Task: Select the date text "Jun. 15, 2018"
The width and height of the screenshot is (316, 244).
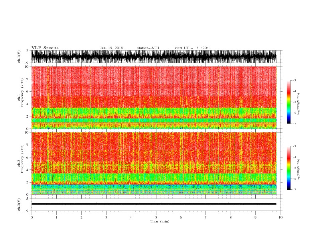Action: click(x=111, y=48)
